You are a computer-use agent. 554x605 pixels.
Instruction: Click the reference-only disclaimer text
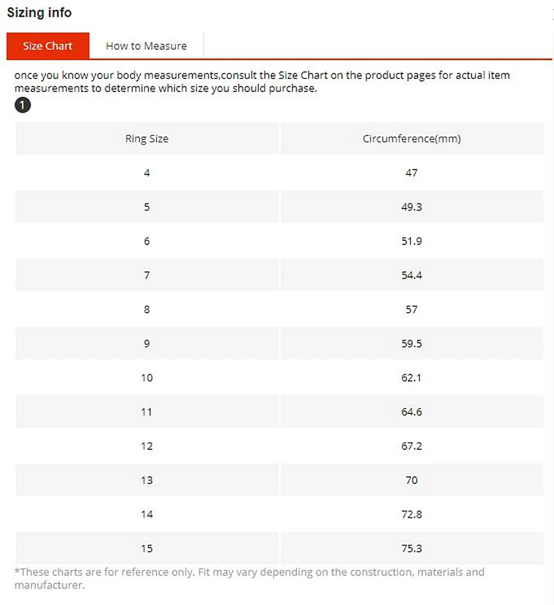249,579
